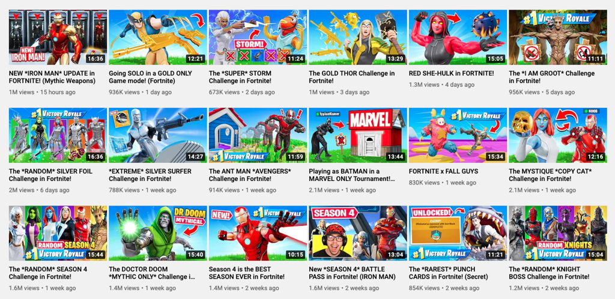Open The ANT MAN *AVENGERS* Challenge thumbnail
The image size is (615, 299).
point(258,135)
